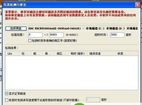Uncheck the 显示正常磁道 checkbox
Image resolution: width=142 pixels, height=105 pixels.
[7, 94]
